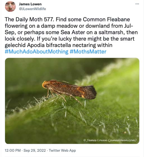Visit the @JLowenWildlife handle
The height and width of the screenshot is (157, 144).
tap(32, 9)
